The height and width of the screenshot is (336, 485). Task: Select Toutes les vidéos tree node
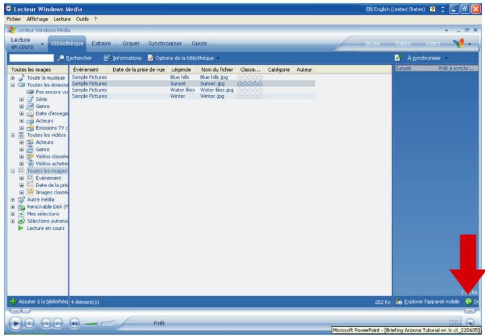click(x=47, y=135)
